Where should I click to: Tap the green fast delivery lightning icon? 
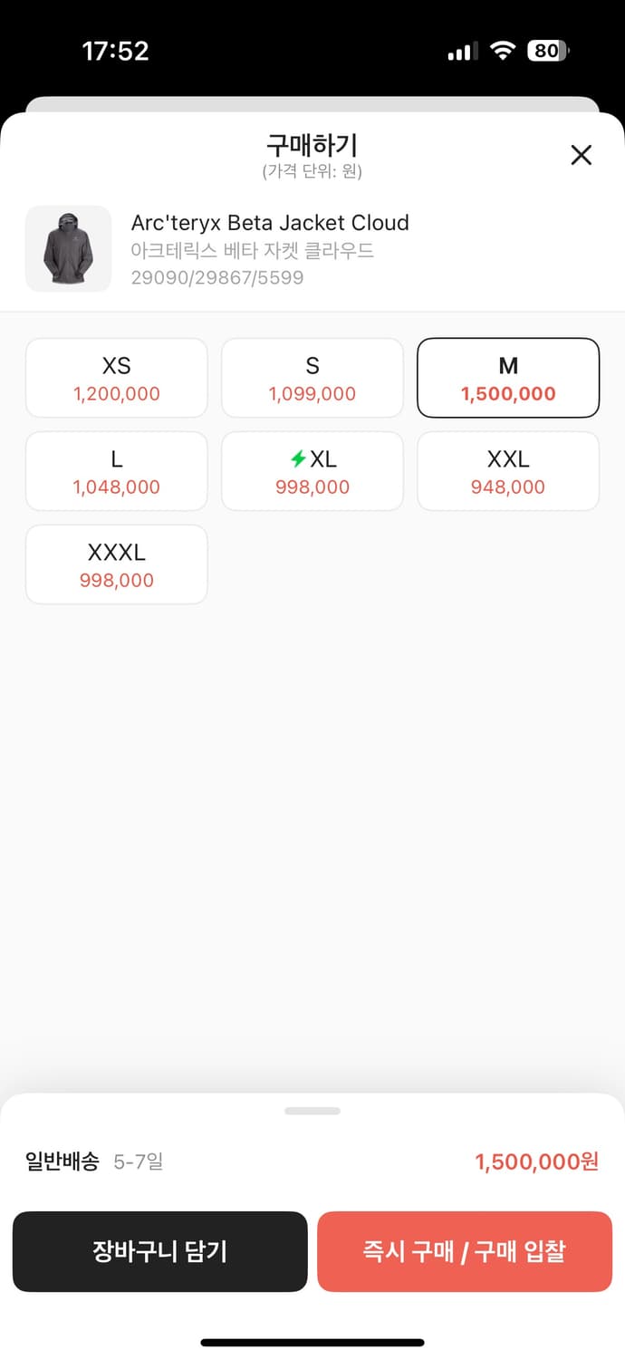pyautogui.click(x=298, y=459)
